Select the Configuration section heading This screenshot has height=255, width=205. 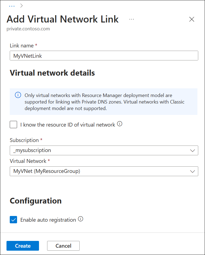coord(35,201)
